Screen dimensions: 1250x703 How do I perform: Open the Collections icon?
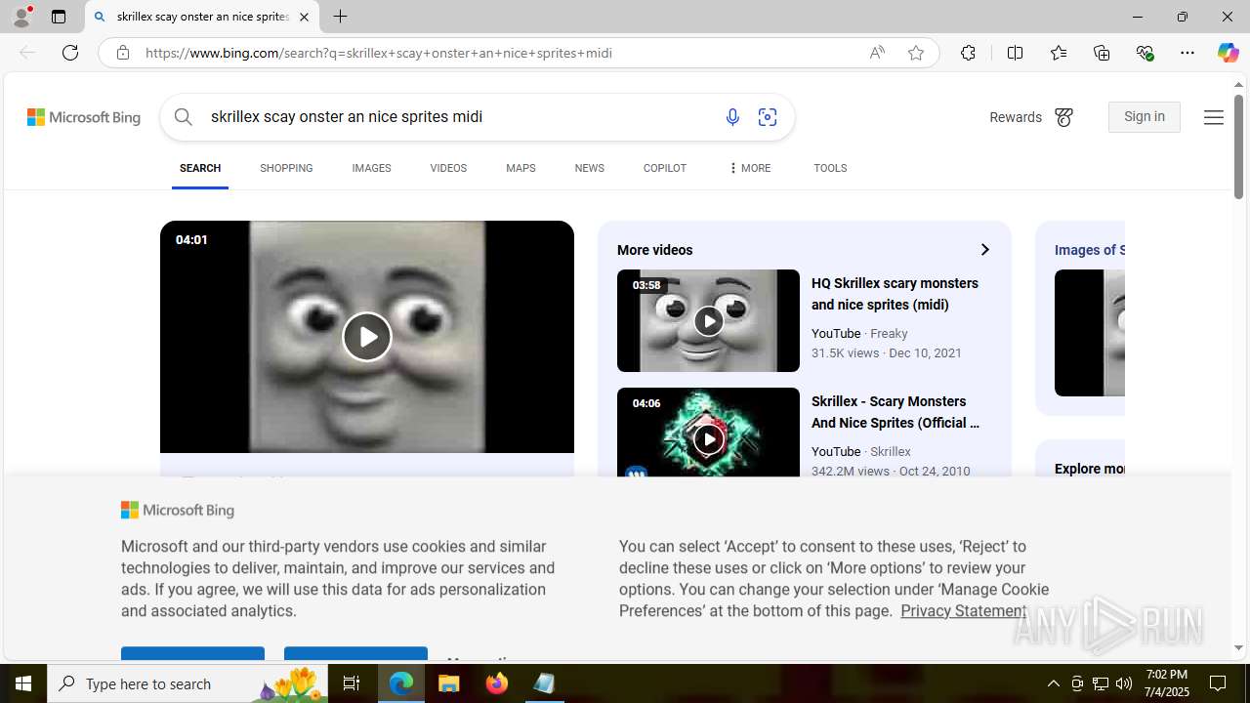tap(1102, 53)
